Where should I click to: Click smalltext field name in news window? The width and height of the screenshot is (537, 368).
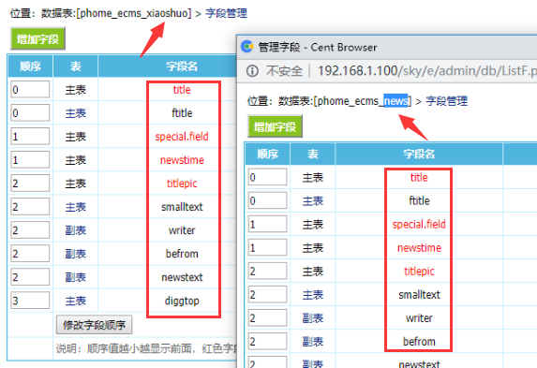click(420, 294)
